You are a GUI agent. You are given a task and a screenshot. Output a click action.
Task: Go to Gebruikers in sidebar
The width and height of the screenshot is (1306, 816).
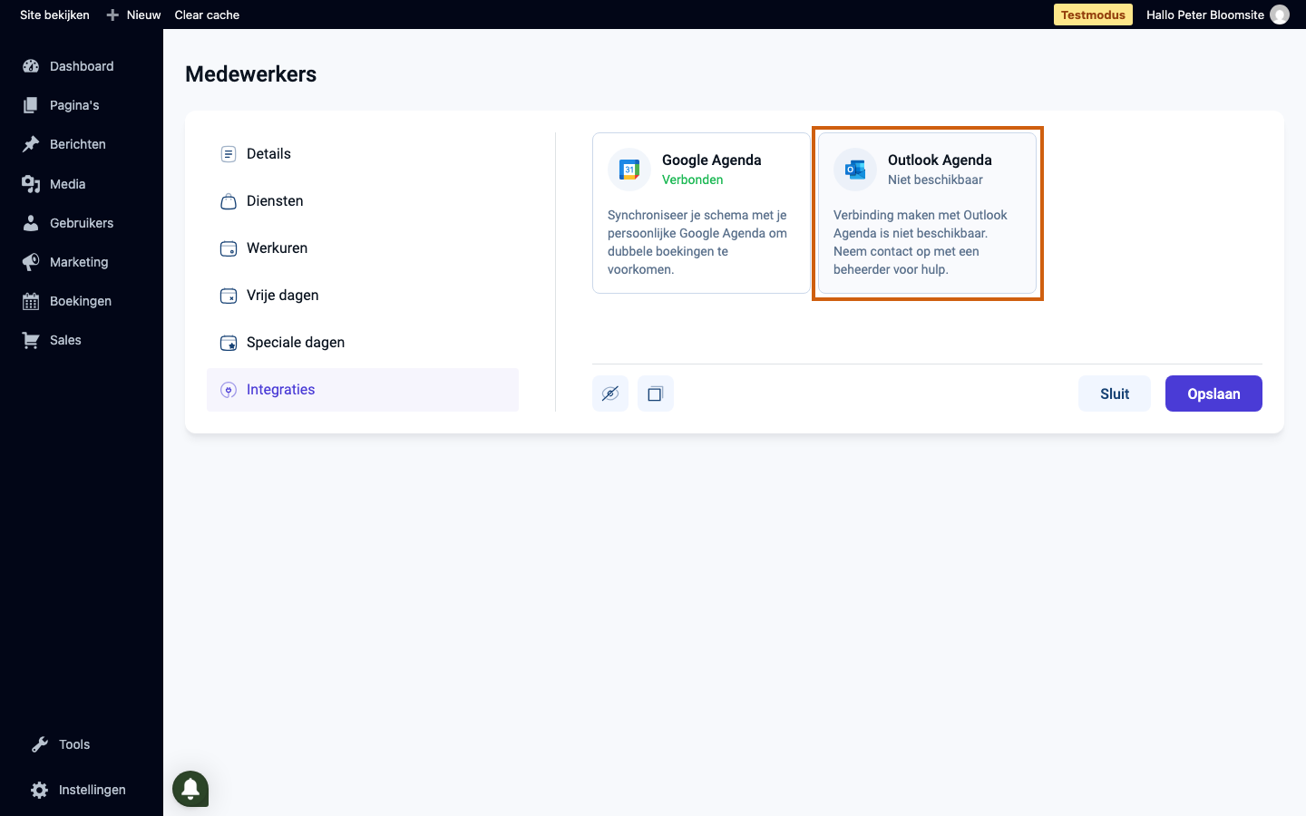pyautogui.click(x=82, y=223)
